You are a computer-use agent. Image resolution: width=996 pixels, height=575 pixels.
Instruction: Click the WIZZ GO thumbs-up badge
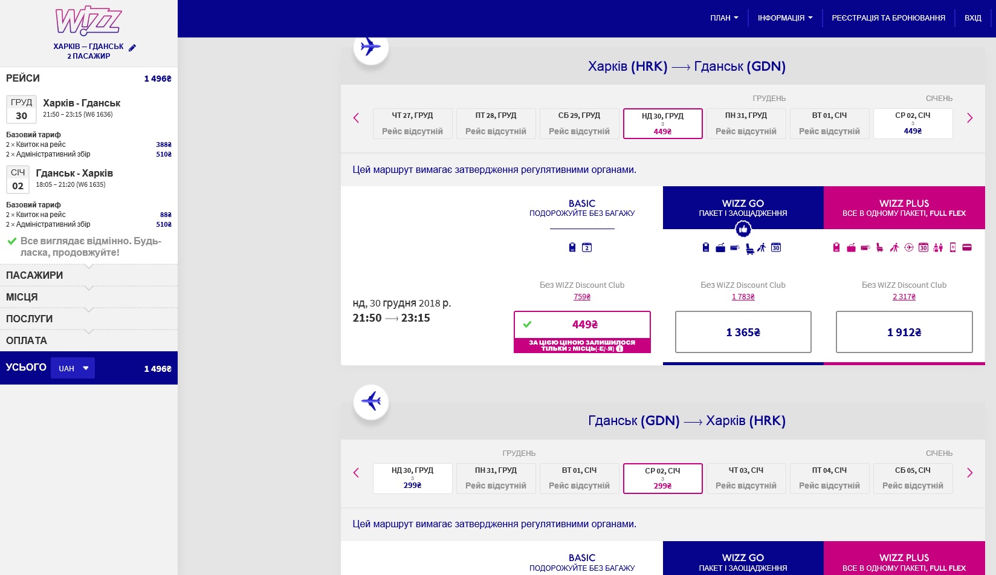743,229
